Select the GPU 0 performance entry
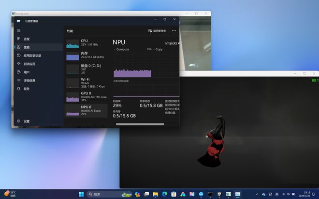 86,96
